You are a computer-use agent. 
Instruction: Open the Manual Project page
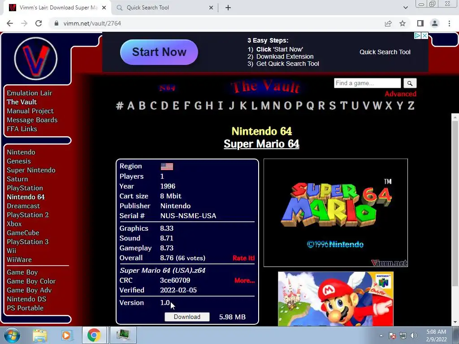pos(30,111)
